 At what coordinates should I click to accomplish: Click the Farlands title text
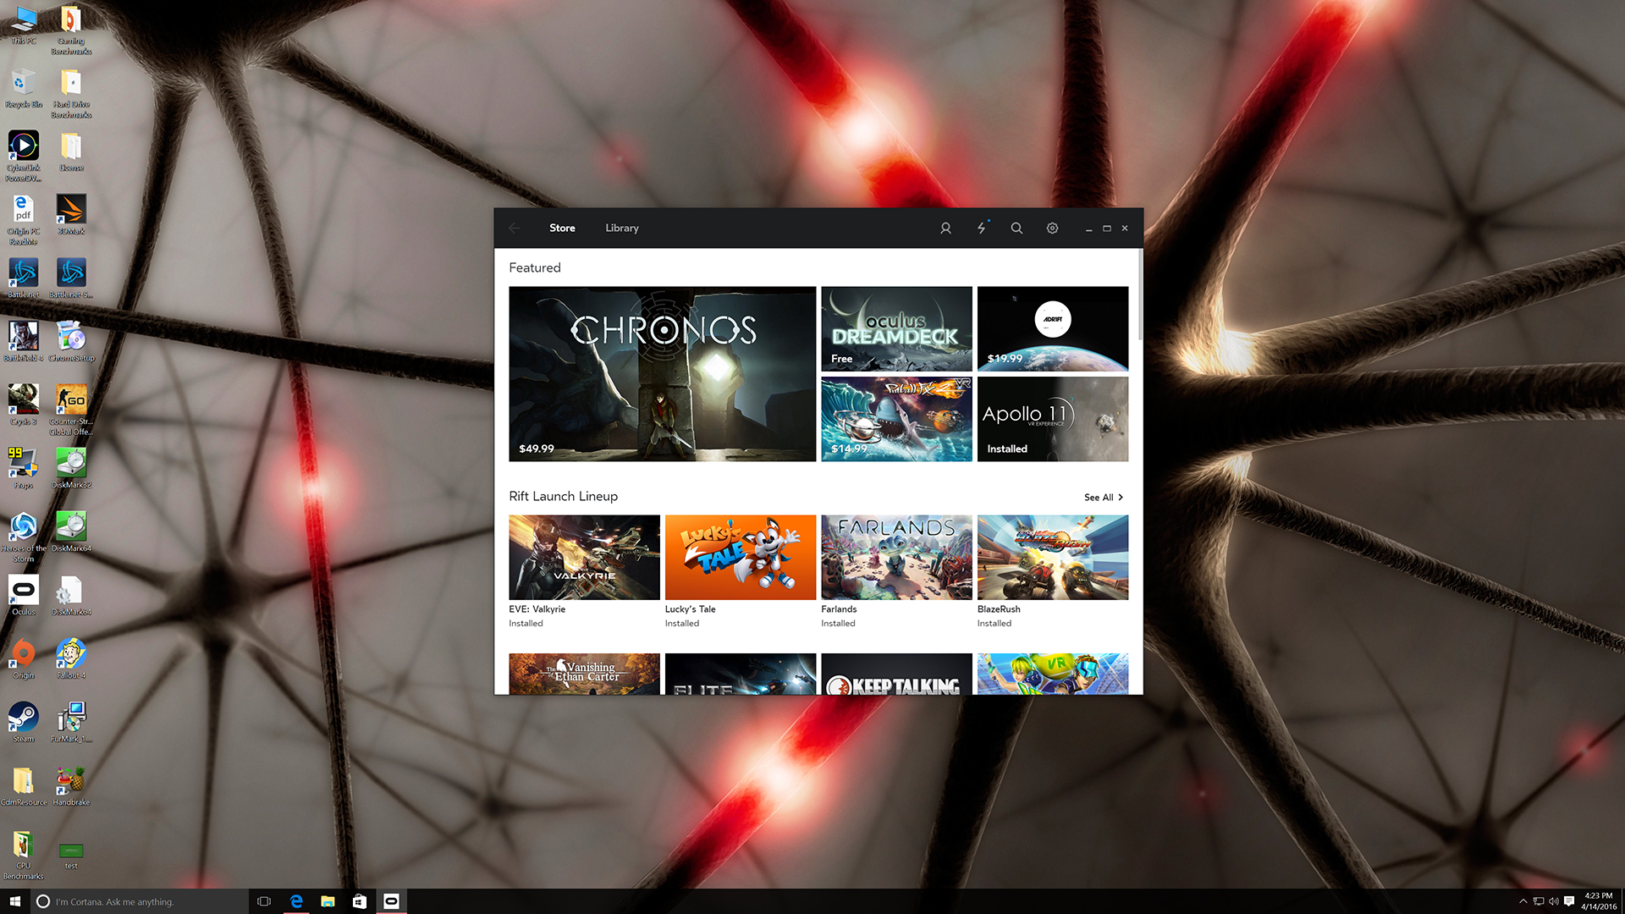point(839,609)
